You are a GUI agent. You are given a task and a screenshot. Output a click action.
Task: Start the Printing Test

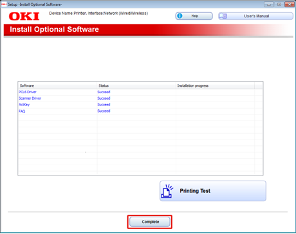[213, 191]
